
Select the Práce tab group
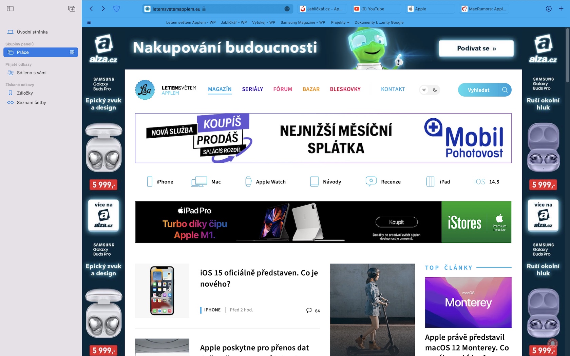pos(41,52)
